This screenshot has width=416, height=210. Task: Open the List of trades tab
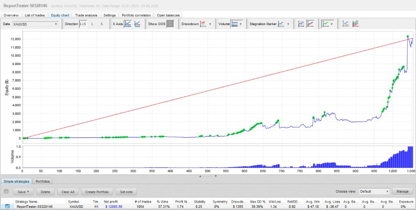35,15
